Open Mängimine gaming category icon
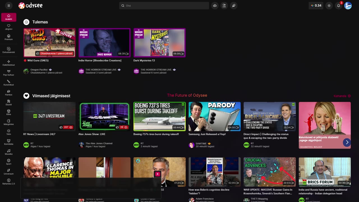The image size is (359, 202). click(9, 121)
